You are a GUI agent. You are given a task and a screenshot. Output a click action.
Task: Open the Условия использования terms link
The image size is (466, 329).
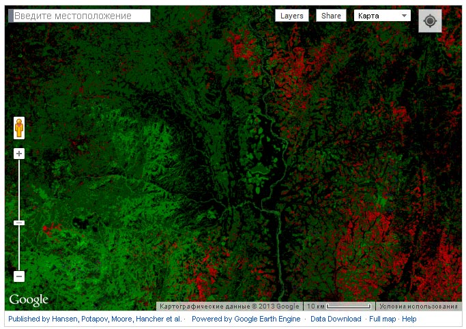point(418,306)
